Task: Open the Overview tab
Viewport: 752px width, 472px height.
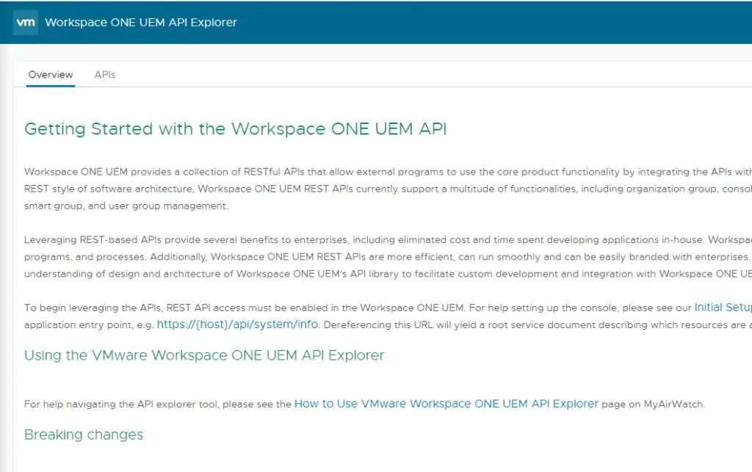Action: coord(51,75)
